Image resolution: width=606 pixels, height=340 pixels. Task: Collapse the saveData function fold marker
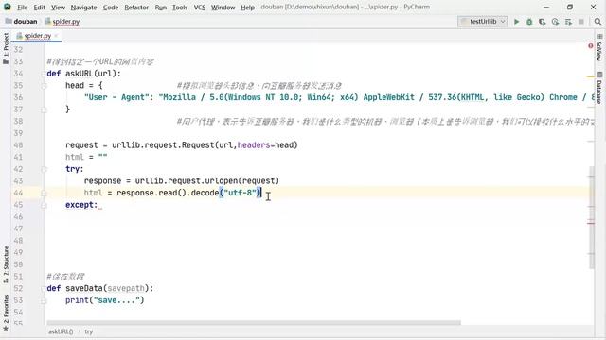(x=44, y=288)
